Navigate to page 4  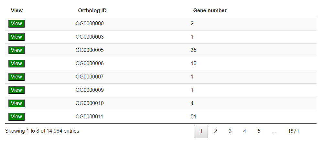[244, 131]
